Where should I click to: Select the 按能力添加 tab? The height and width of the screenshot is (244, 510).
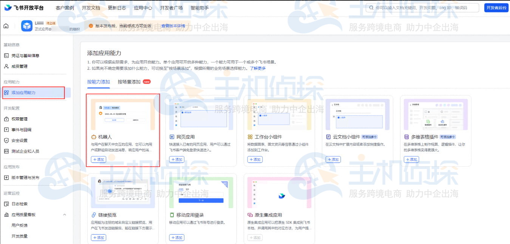click(x=98, y=82)
